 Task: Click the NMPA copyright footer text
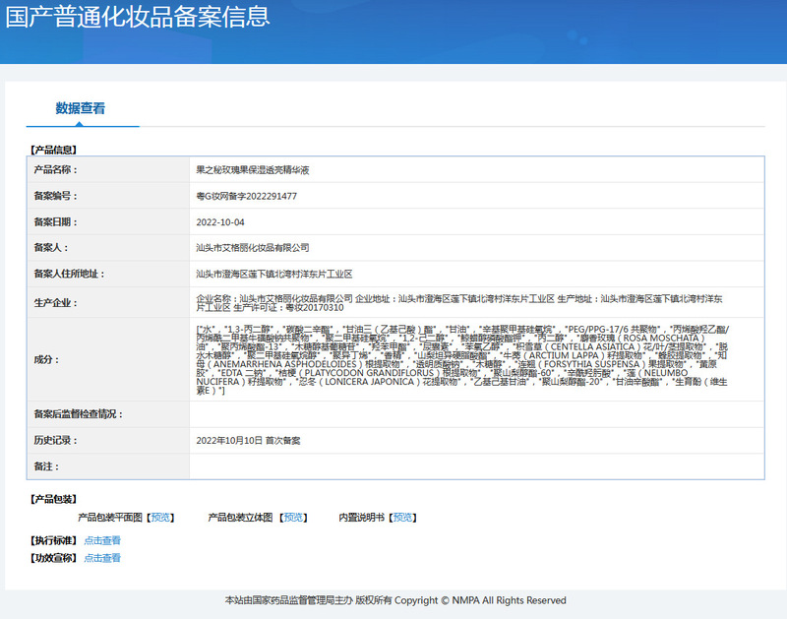tap(394, 600)
